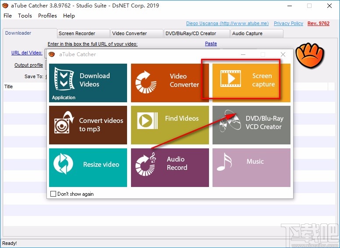The image size is (340, 248).
Task: Open the Profiles menu
Action: (47, 16)
